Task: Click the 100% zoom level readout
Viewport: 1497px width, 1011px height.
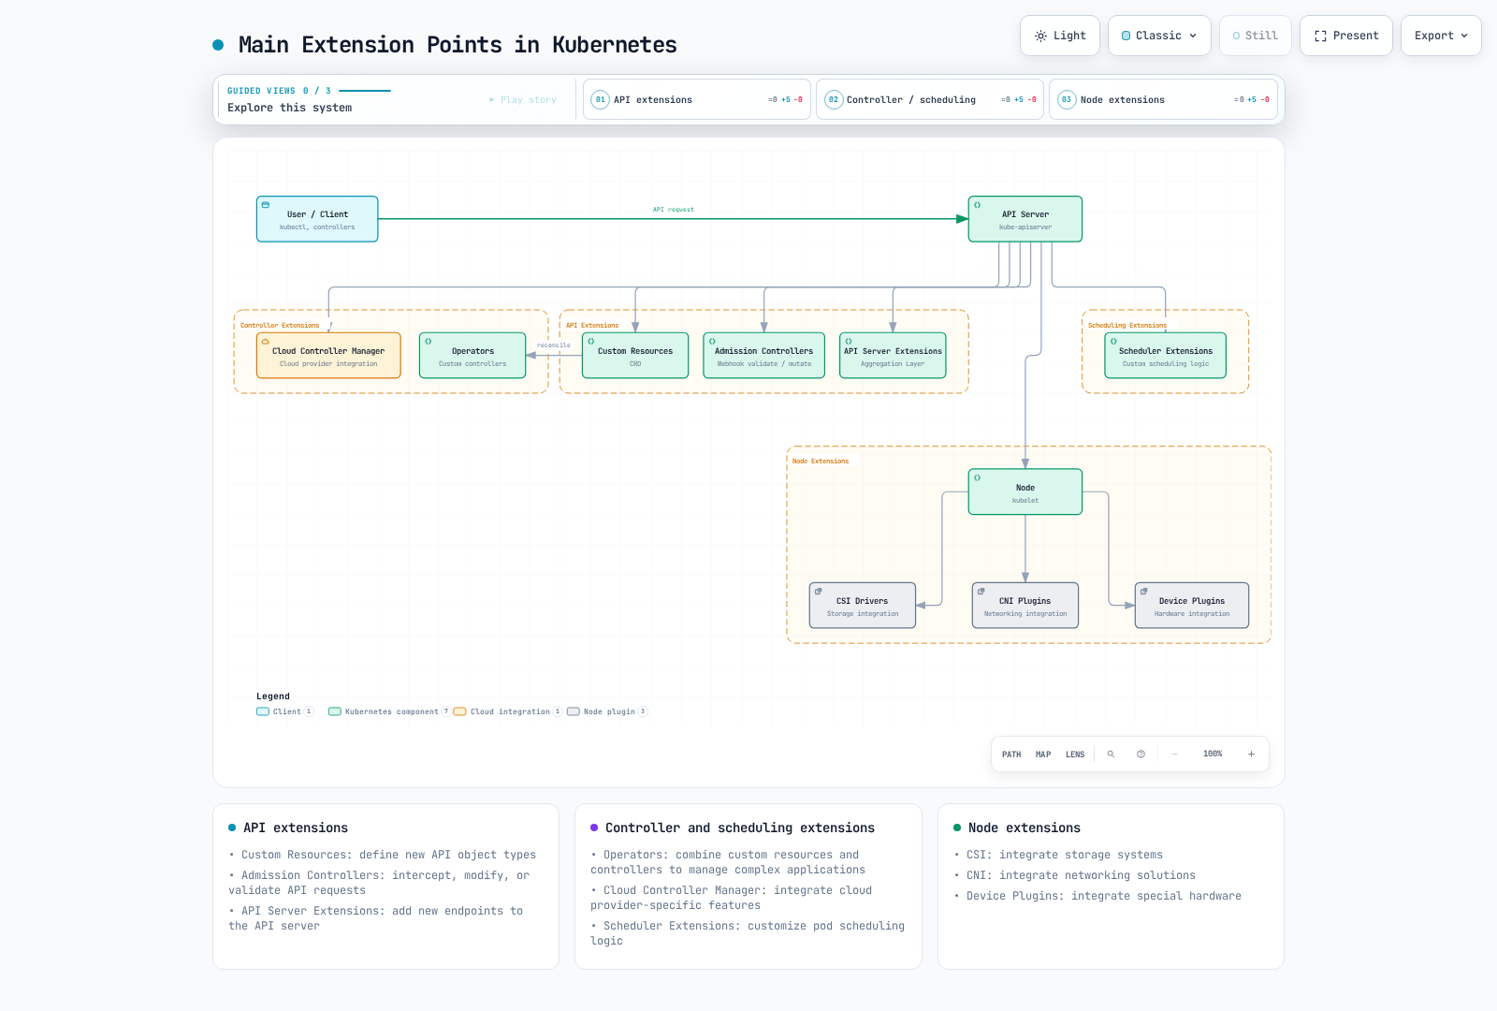Action: (1213, 755)
